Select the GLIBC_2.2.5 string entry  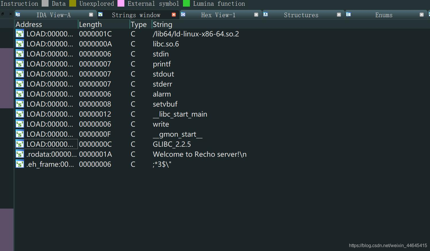[172, 144]
